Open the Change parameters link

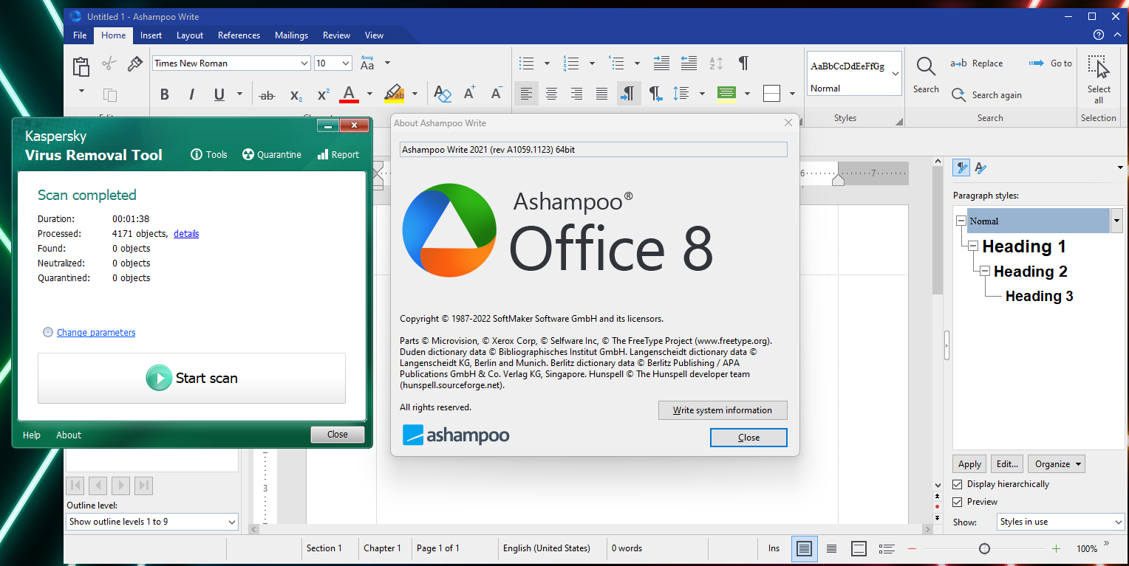tap(96, 333)
